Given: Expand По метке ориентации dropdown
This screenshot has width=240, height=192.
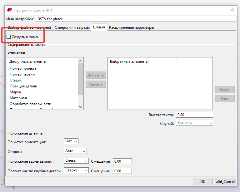Looking at the screenshot, I should tap(71, 141).
